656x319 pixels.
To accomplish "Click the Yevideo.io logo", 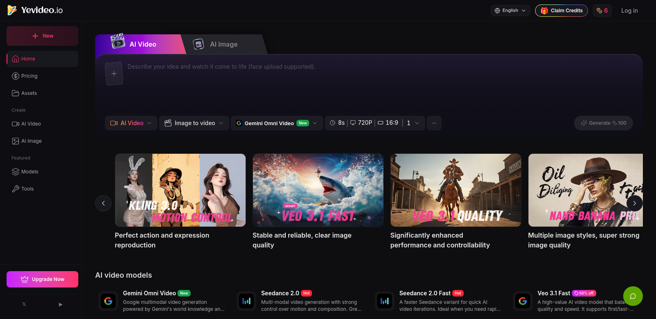I will 35,10.
